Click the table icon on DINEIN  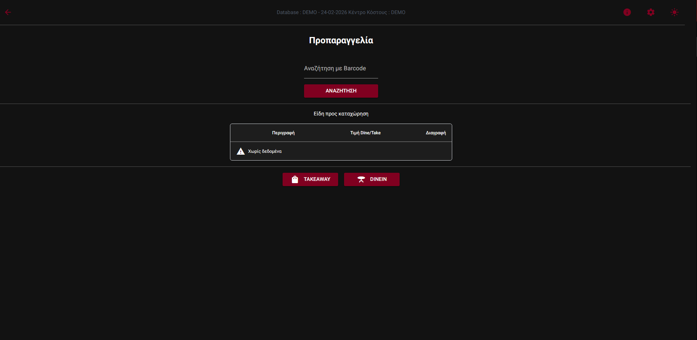(x=361, y=179)
